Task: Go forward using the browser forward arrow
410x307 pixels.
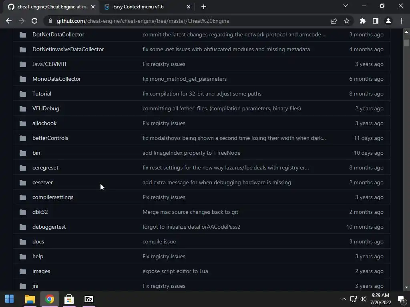Action: click(22, 21)
